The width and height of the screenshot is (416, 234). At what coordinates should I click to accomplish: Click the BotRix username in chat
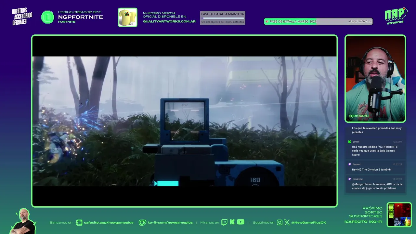pyautogui.click(x=356, y=142)
